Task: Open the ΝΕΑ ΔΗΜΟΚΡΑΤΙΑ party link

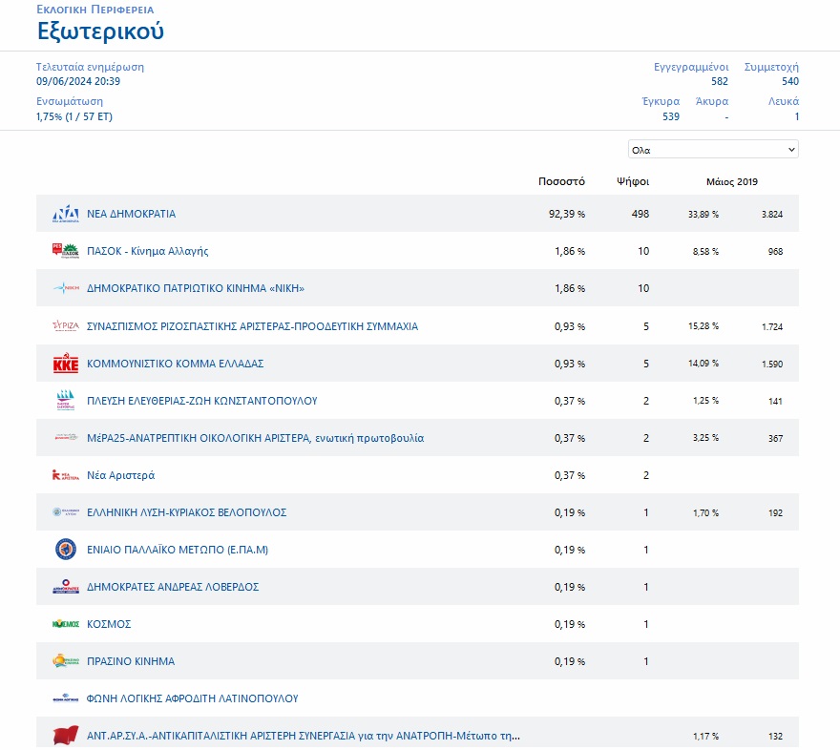Action: point(132,214)
